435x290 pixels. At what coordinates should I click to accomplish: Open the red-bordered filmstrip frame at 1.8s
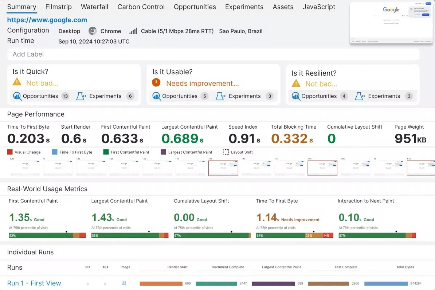point(322,168)
